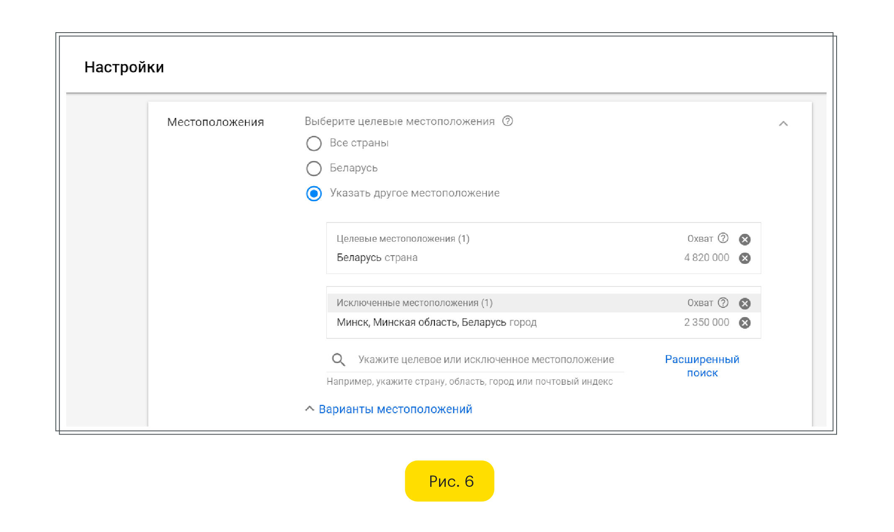Click the magnifier search icon
894x532 pixels.
tap(338, 360)
